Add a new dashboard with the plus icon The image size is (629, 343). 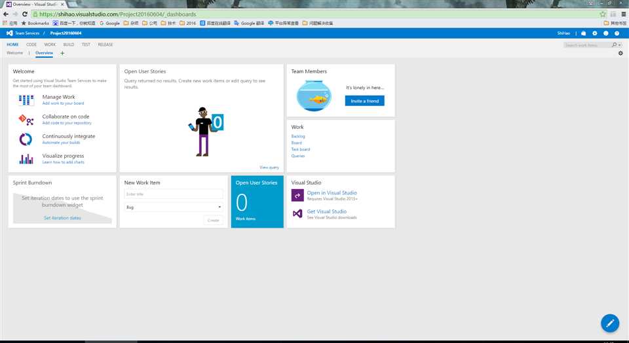62,53
